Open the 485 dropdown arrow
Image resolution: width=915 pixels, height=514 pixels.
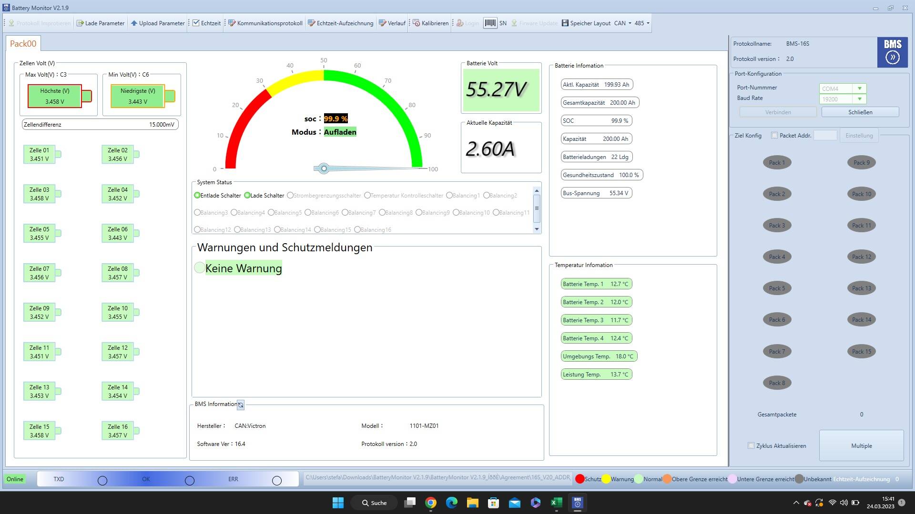[x=648, y=23]
